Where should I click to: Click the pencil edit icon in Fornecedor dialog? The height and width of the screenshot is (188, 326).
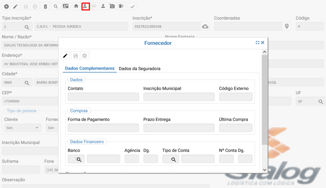[x=65, y=56]
